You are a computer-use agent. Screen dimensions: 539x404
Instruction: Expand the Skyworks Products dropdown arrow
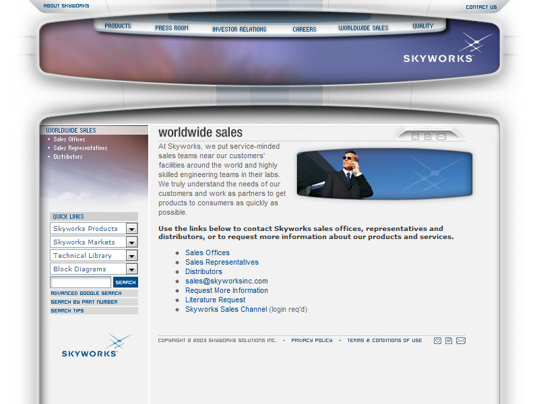(131, 228)
